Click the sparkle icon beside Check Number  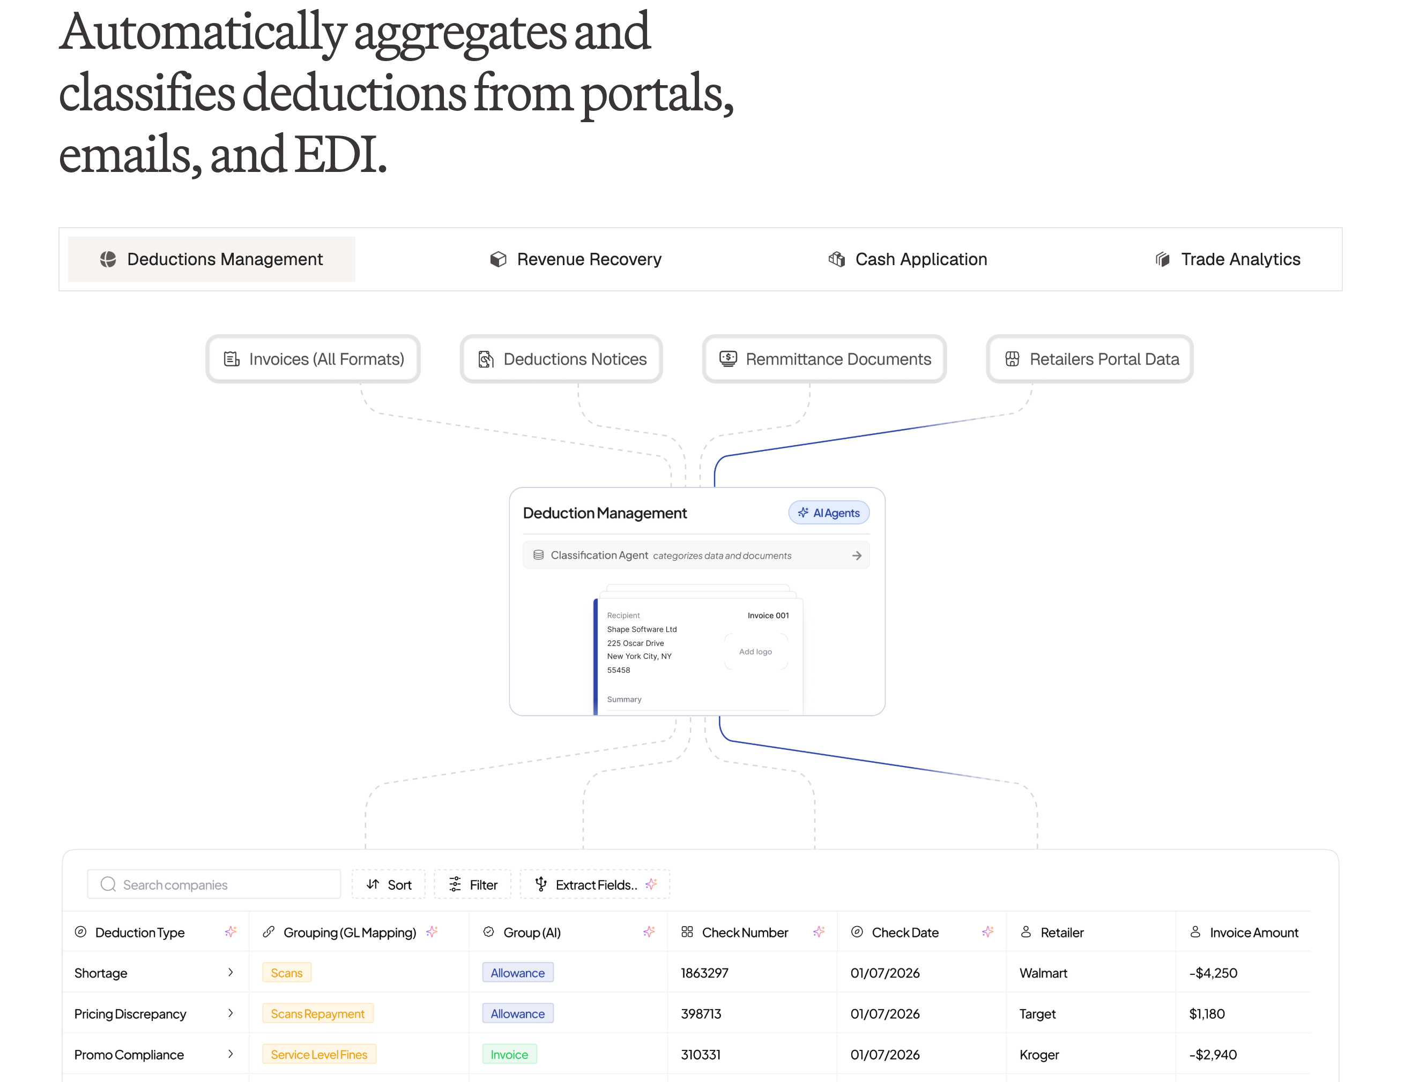pos(819,932)
